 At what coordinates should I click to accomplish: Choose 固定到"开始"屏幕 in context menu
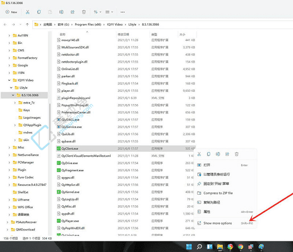(225, 184)
